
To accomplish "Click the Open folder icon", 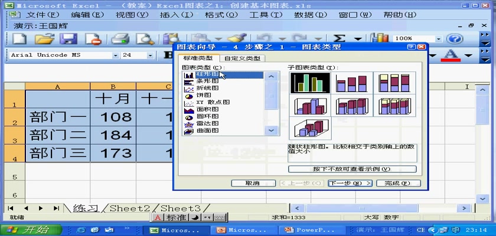I will point(45,39).
